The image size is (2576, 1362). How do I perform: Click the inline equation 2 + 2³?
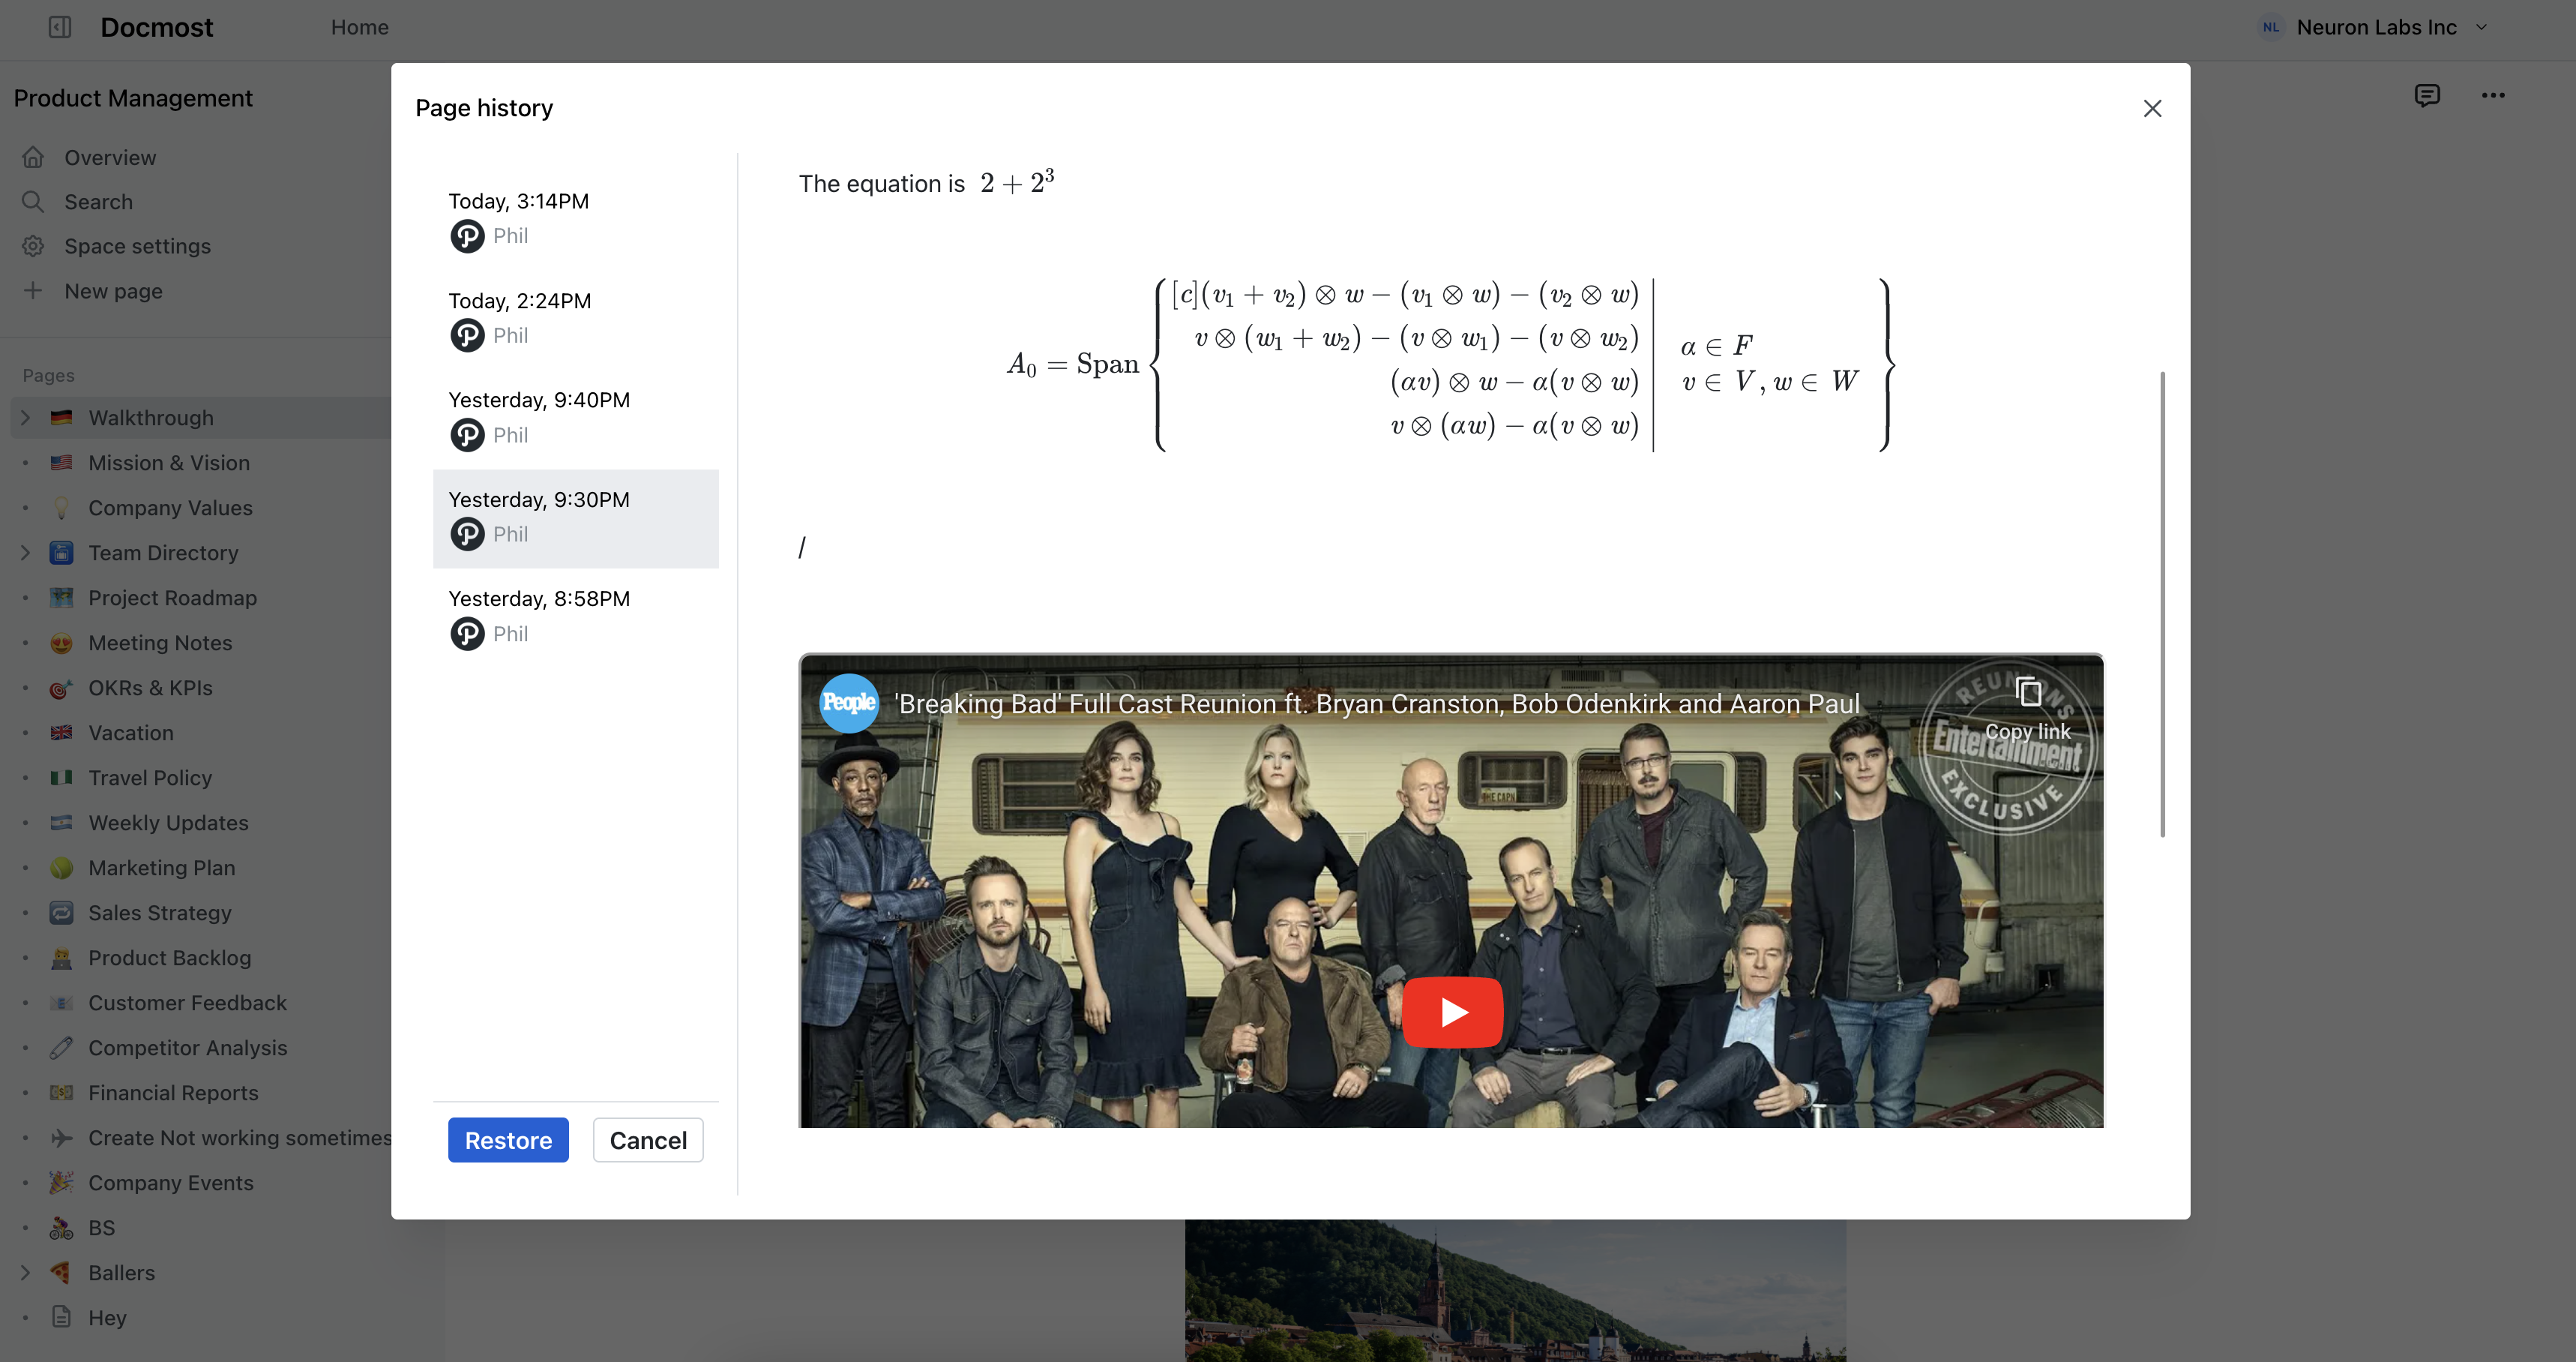[1017, 182]
